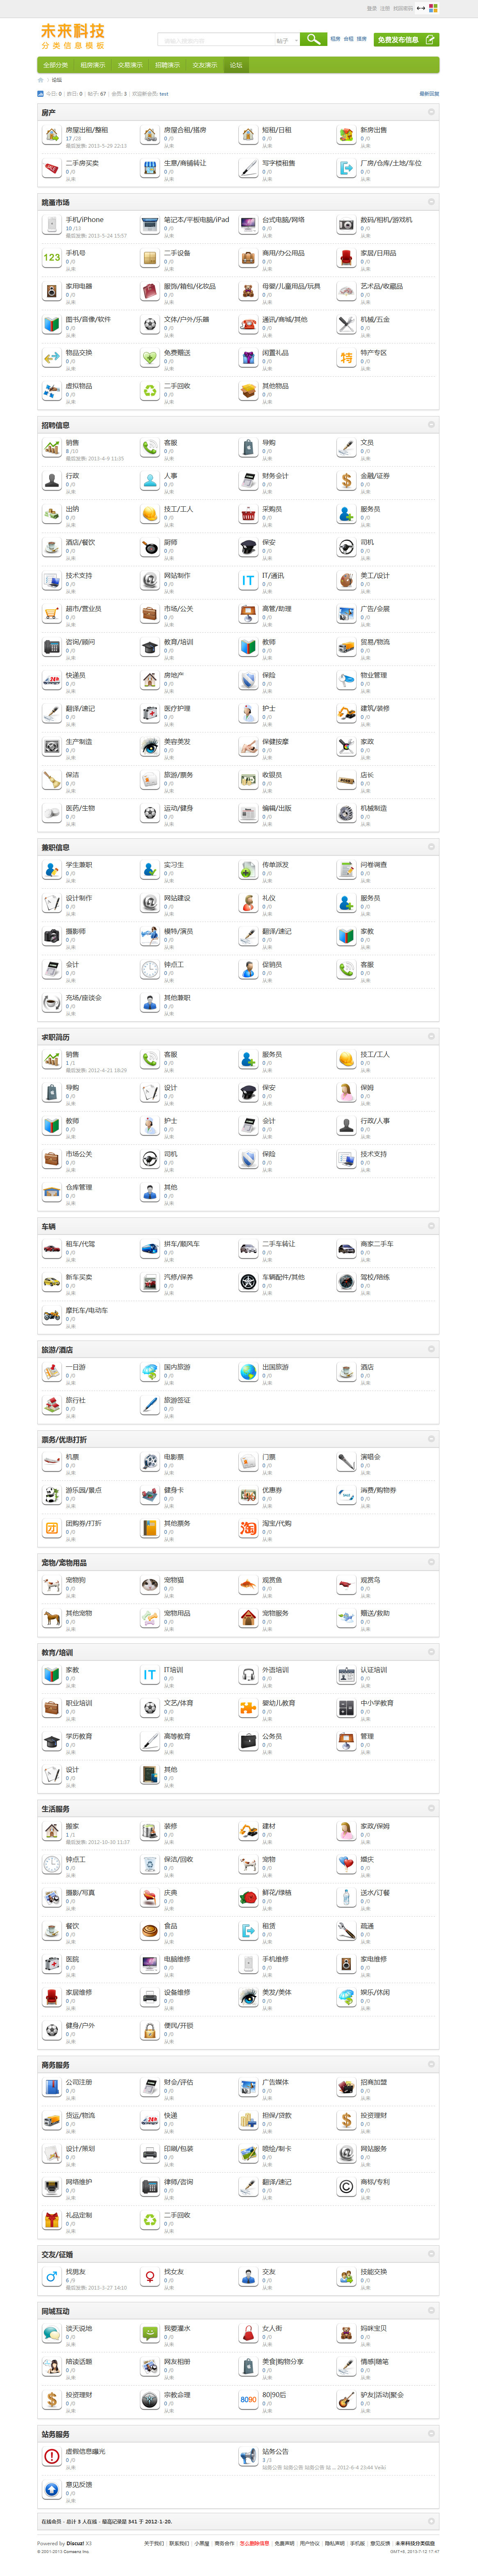Click the orange 特 icon for 特产专区
The height and width of the screenshot is (2576, 478).
coord(346,358)
